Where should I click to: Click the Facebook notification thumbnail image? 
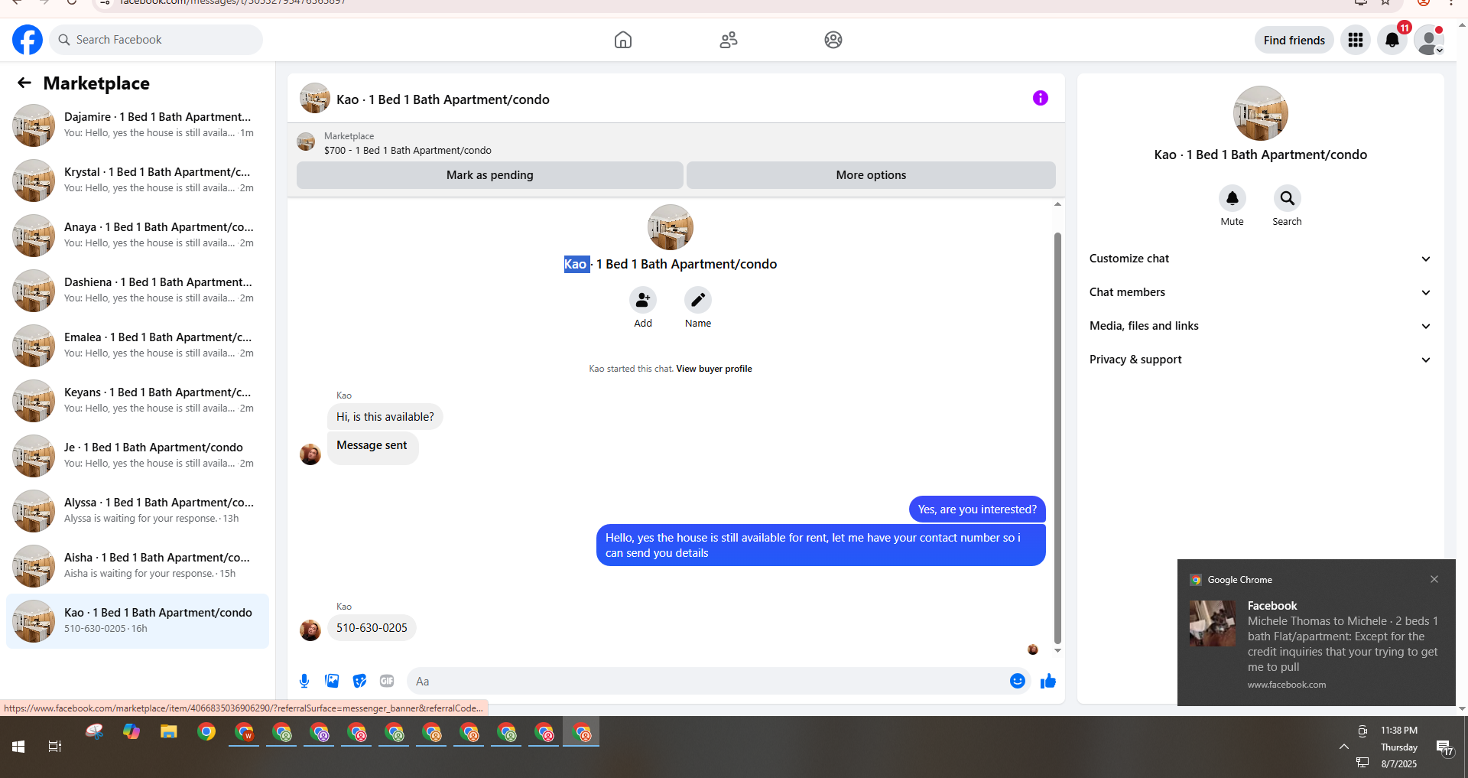pos(1212,623)
